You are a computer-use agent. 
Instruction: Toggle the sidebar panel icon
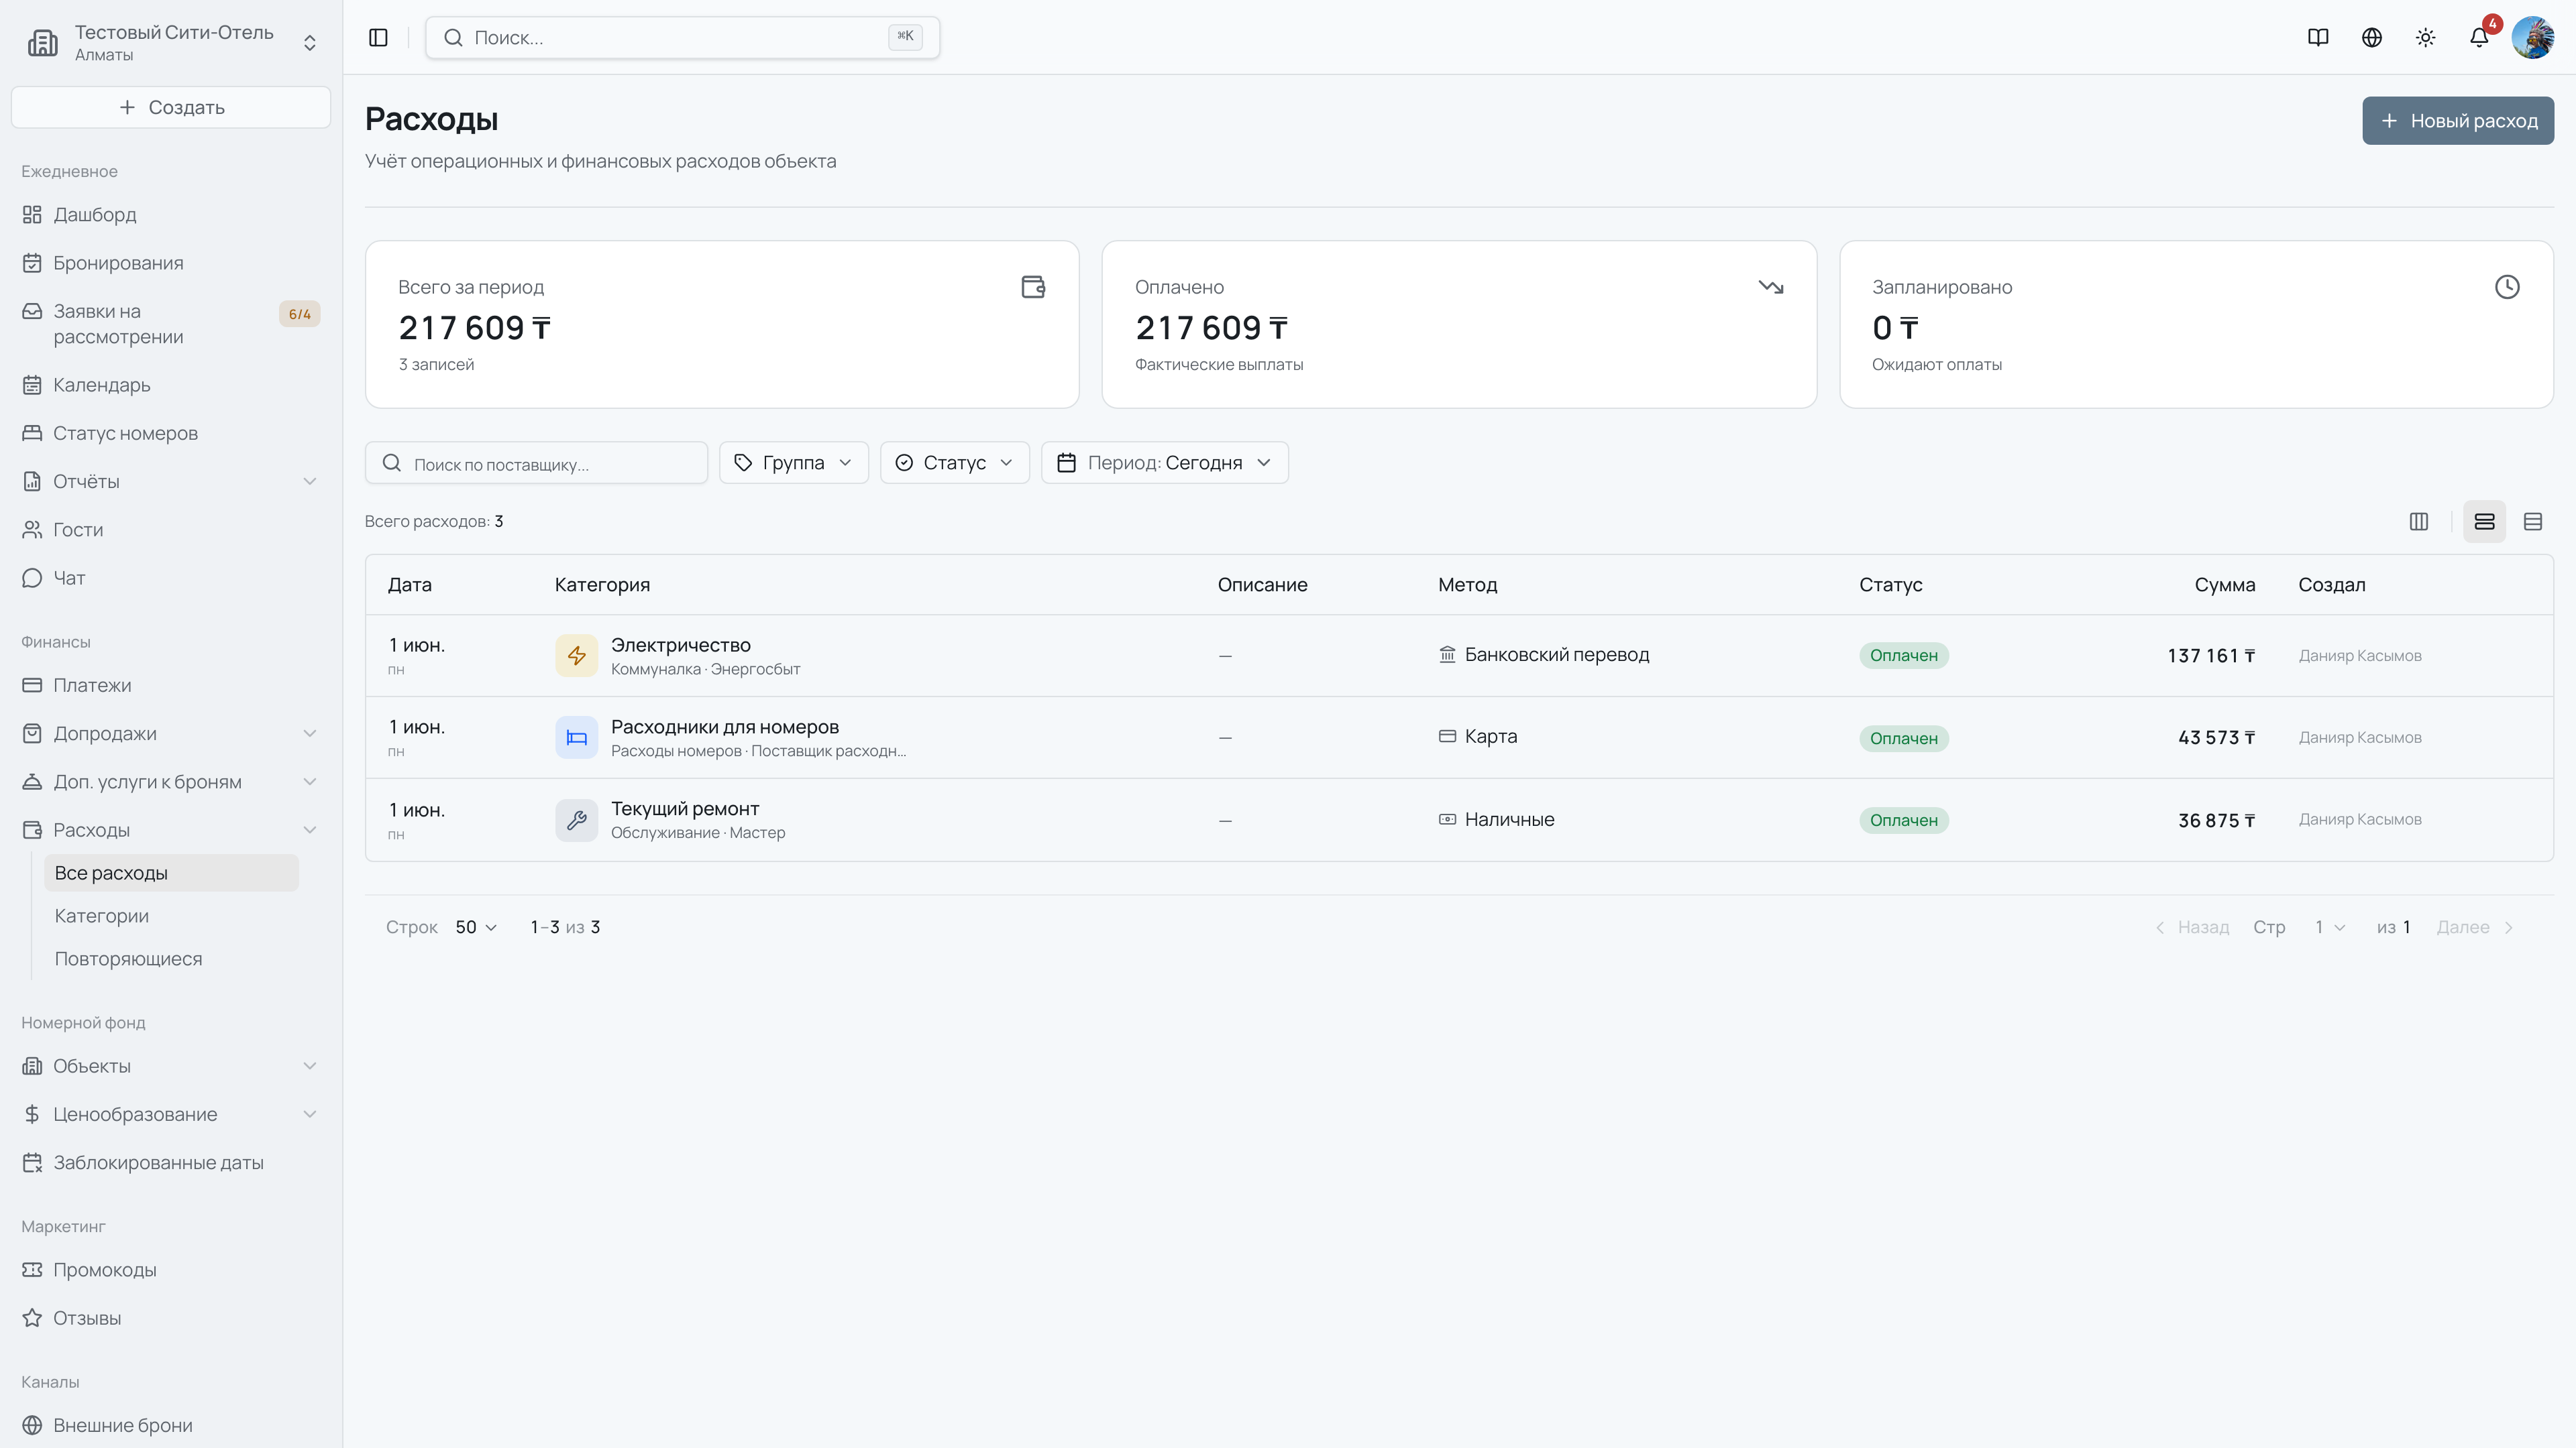click(378, 38)
